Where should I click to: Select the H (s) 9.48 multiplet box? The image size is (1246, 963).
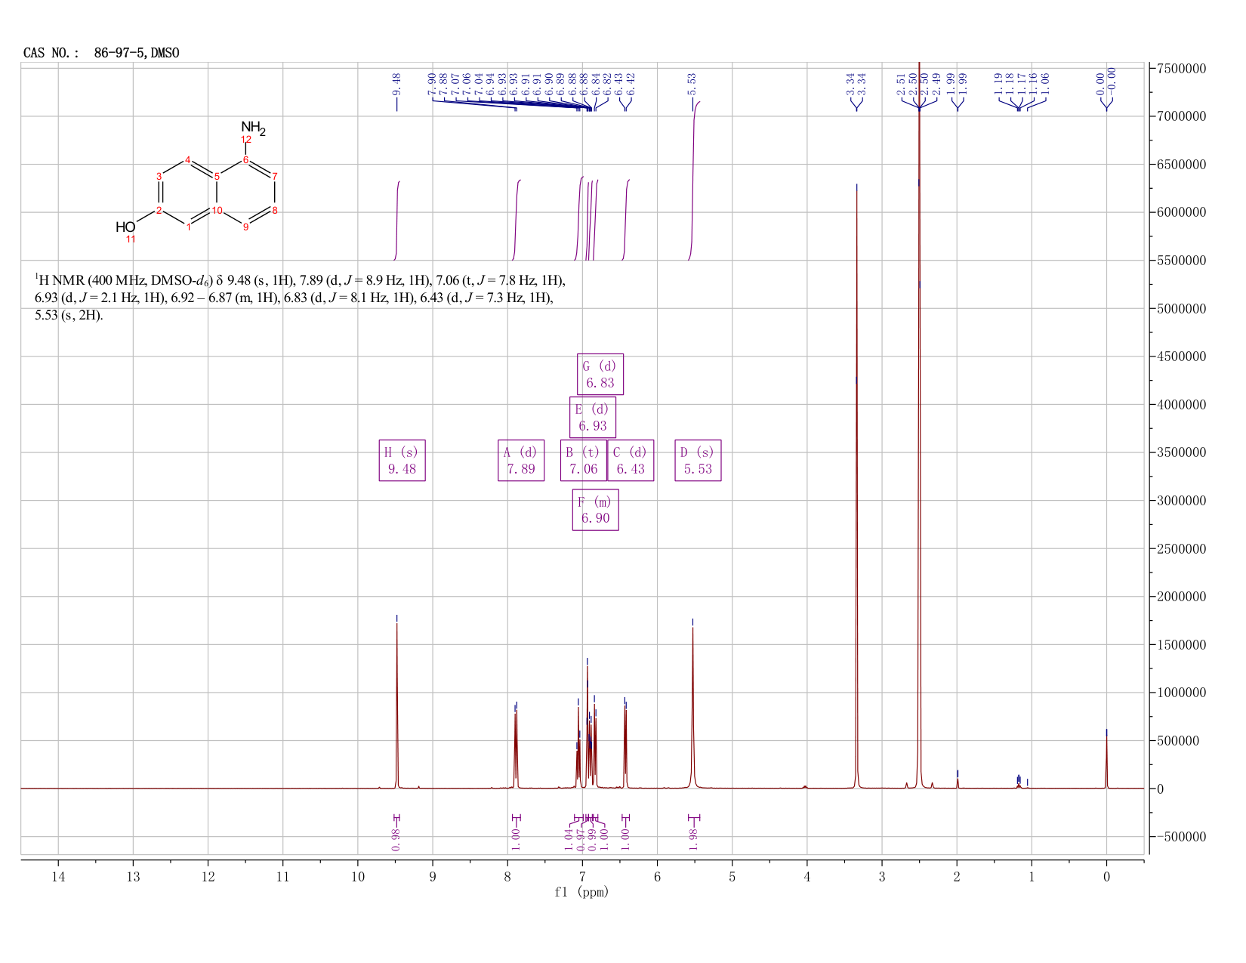click(x=402, y=461)
